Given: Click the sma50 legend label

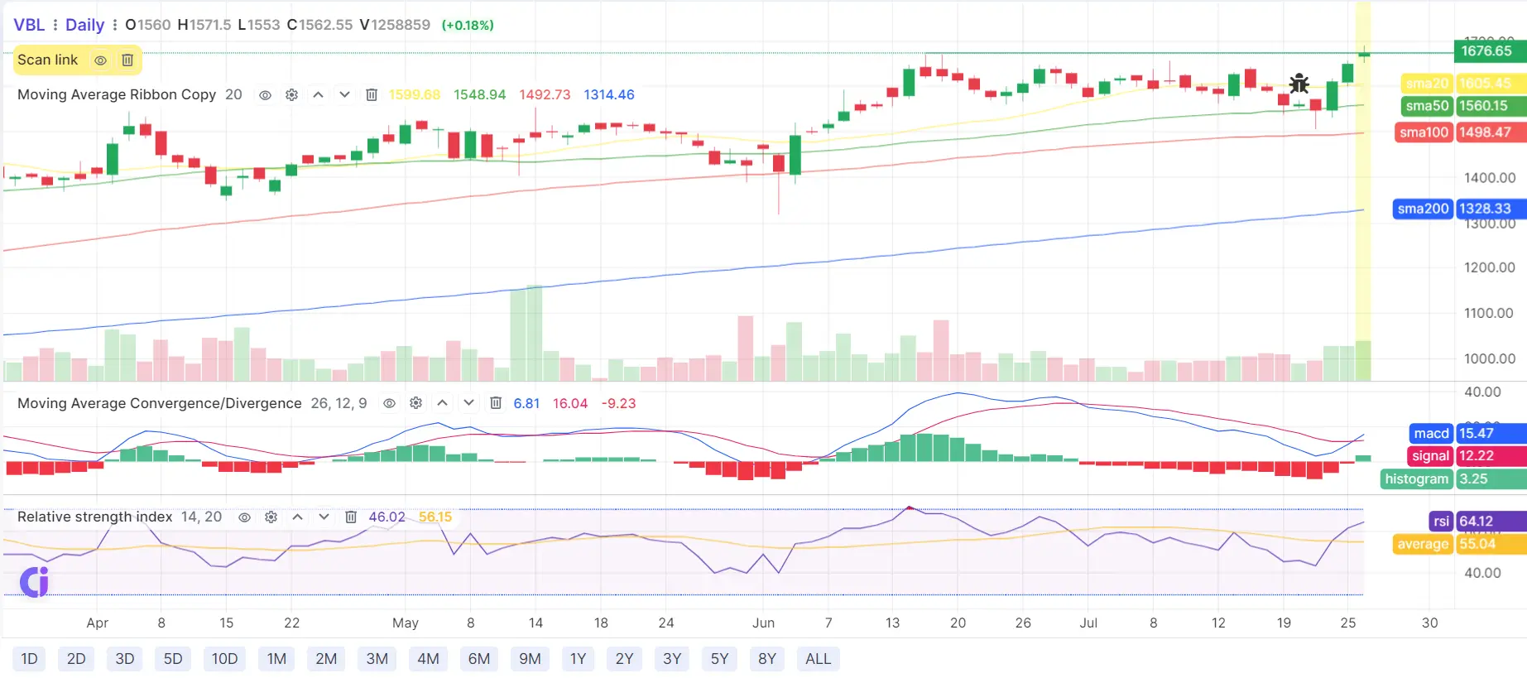Looking at the screenshot, I should 1427,106.
